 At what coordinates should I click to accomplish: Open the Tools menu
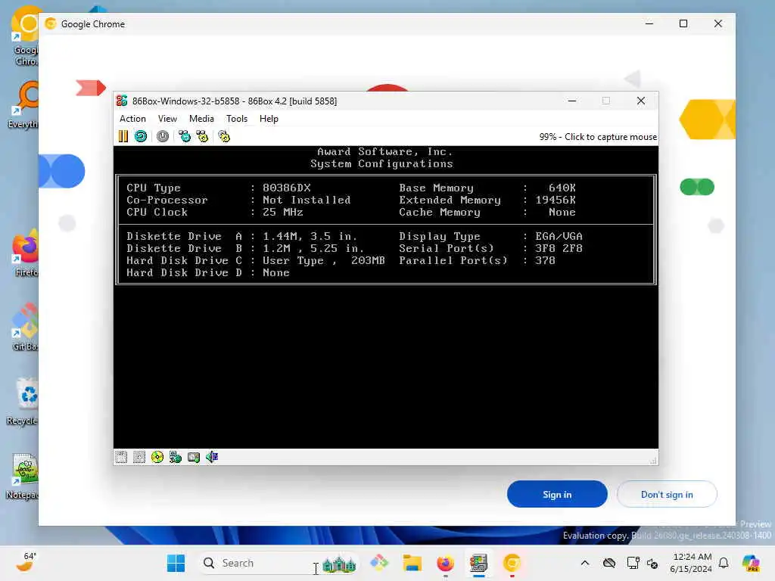click(237, 119)
